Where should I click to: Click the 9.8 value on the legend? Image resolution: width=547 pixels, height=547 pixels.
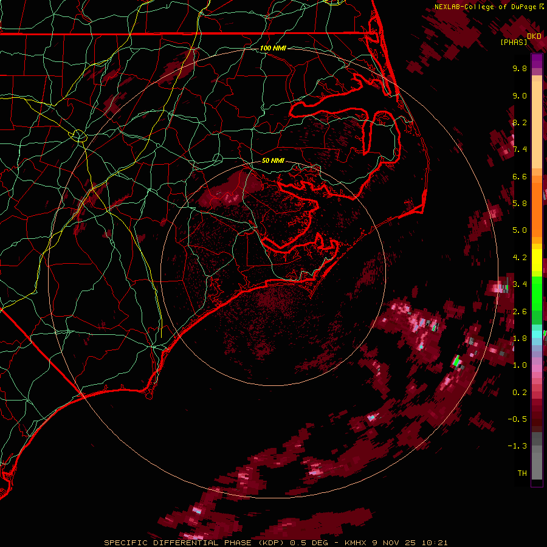520,68
